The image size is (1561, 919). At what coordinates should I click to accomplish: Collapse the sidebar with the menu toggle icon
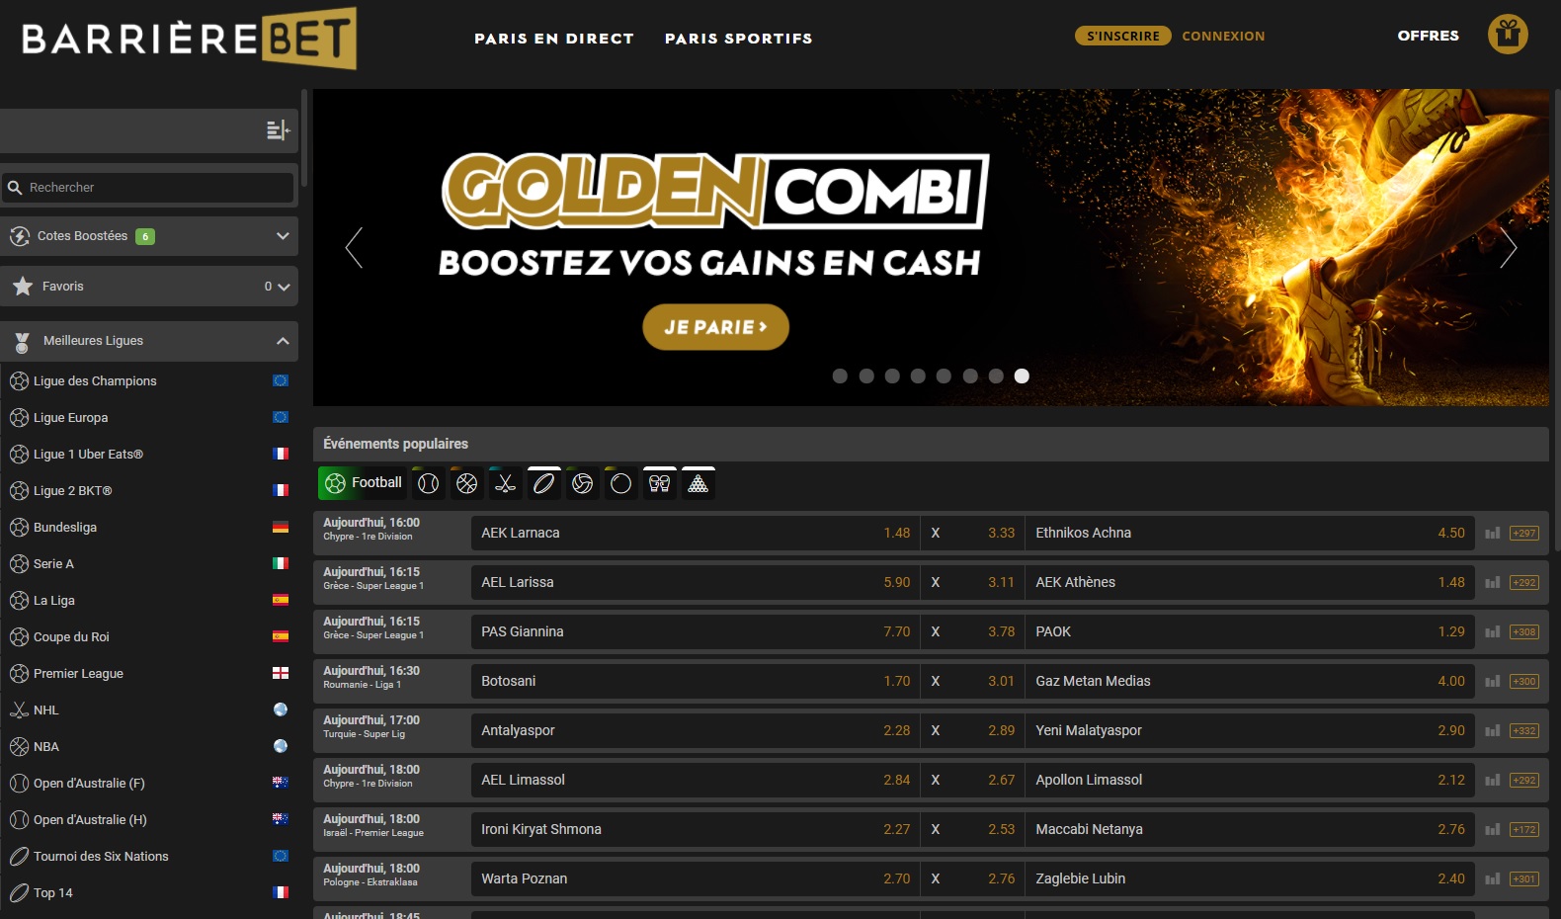[278, 130]
